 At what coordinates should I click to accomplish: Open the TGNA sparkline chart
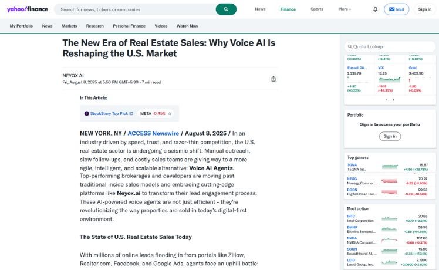tap(390, 167)
